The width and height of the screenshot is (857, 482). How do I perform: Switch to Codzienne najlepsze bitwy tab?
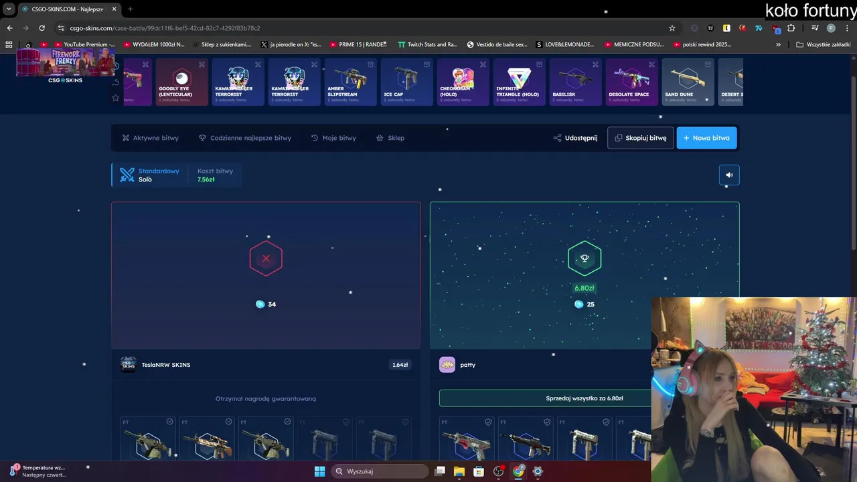pyautogui.click(x=245, y=138)
